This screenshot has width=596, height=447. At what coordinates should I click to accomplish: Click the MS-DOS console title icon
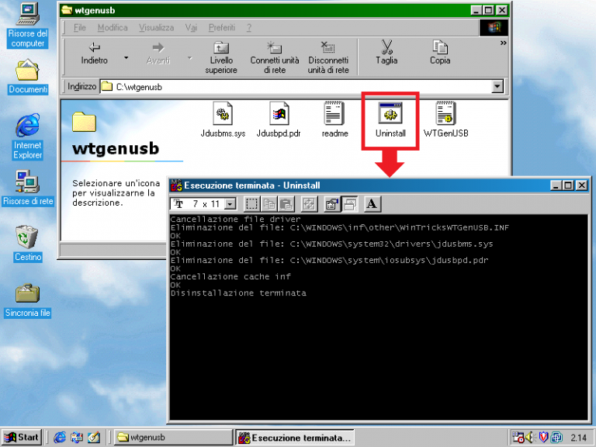176,185
